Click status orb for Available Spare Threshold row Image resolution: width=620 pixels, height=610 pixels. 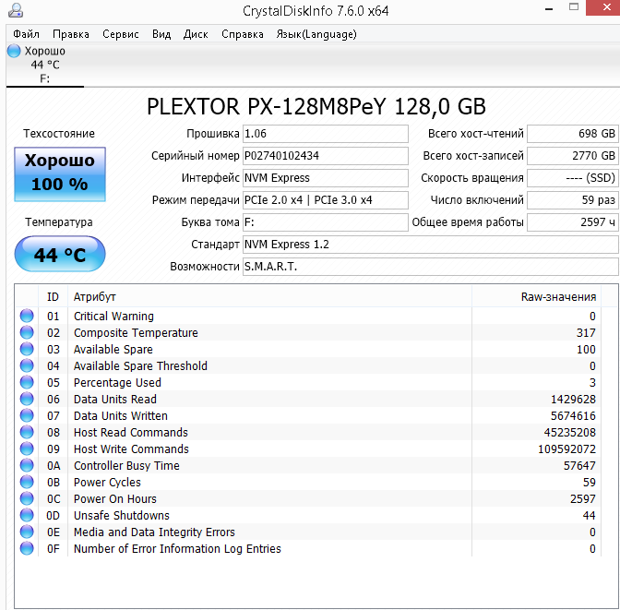(27, 365)
